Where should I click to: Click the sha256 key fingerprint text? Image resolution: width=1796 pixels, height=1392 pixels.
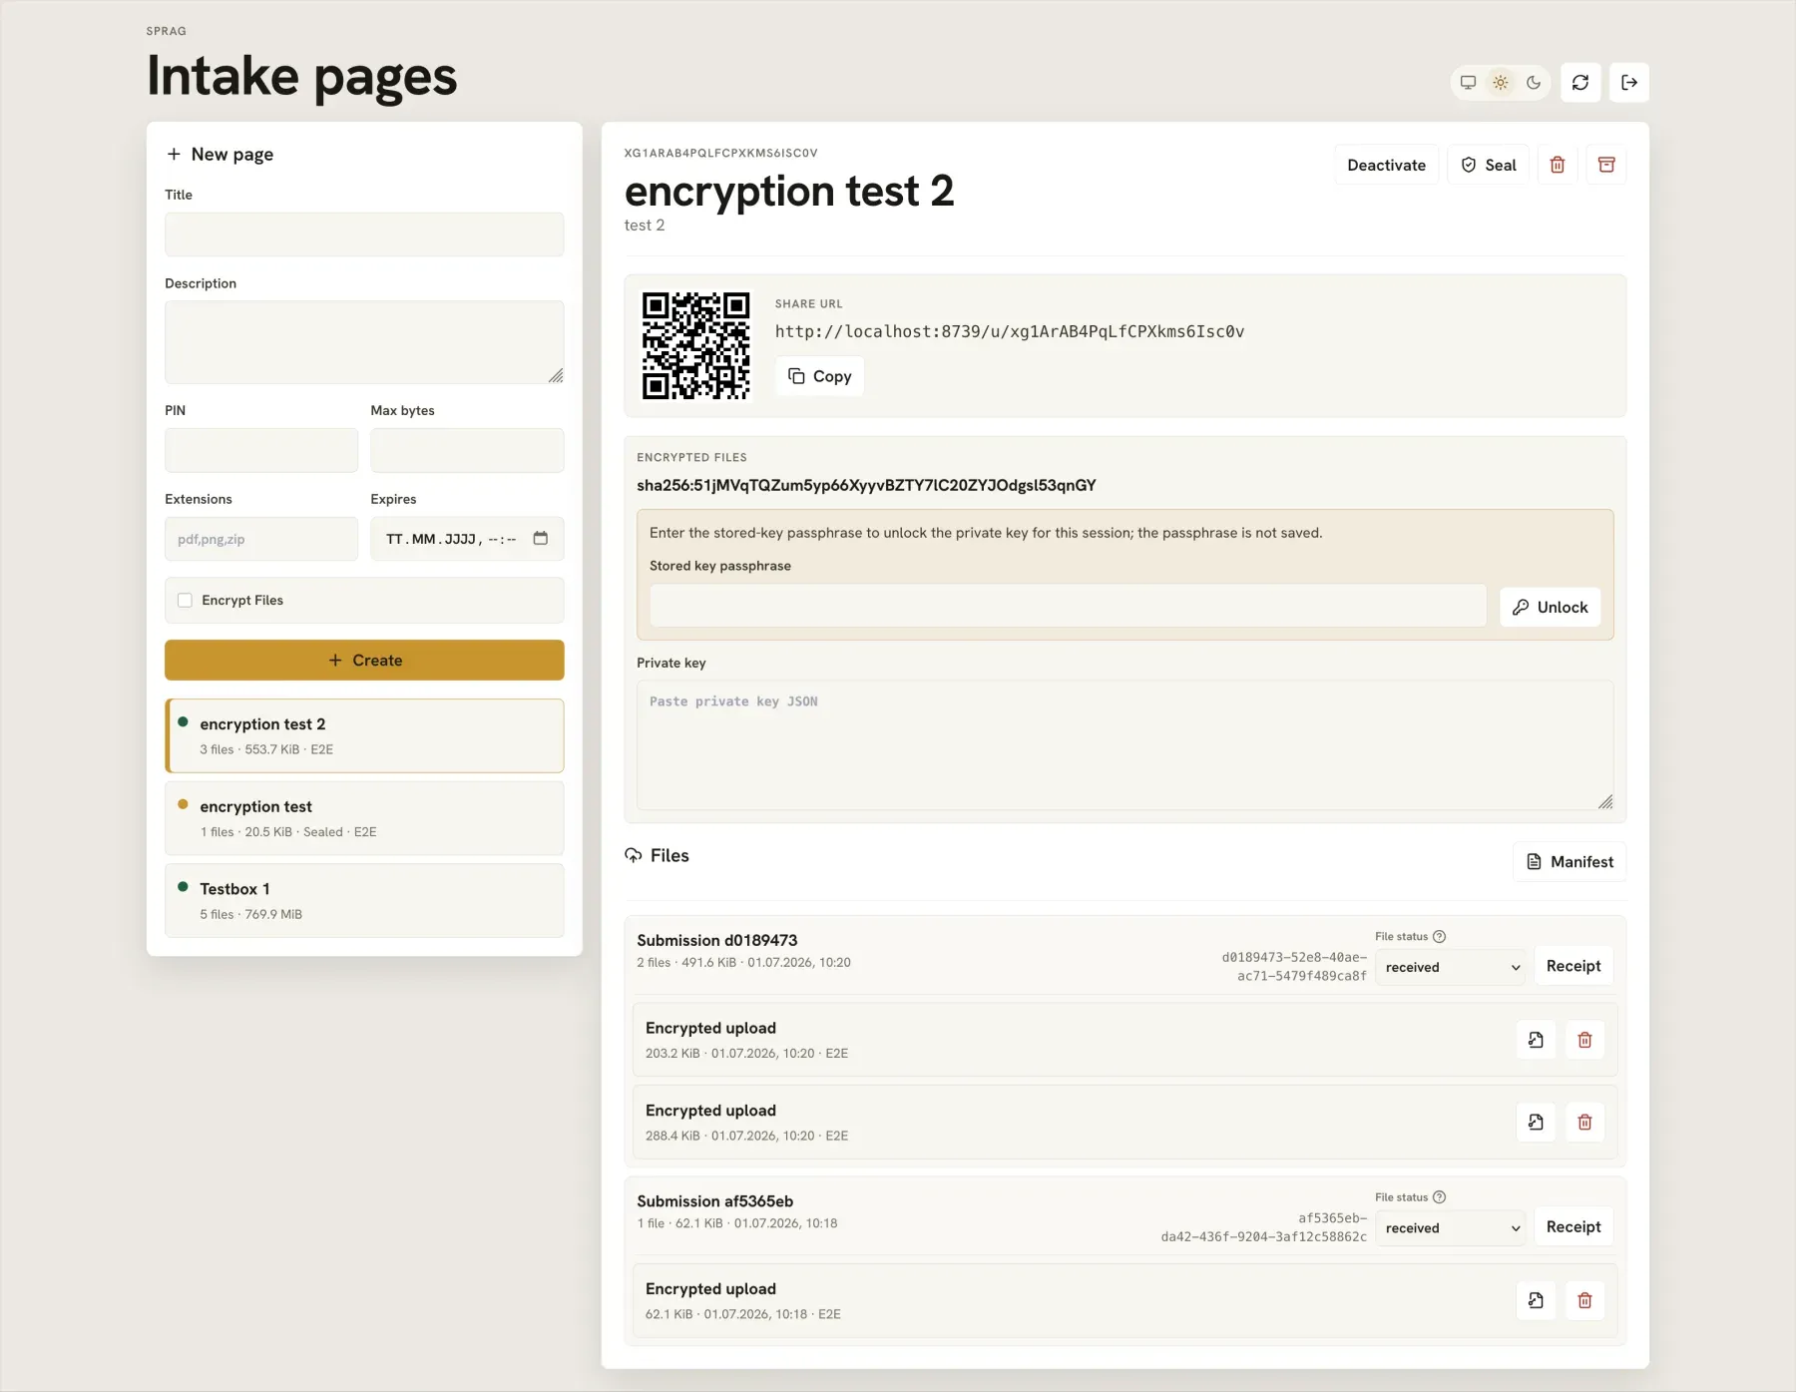pos(866,485)
